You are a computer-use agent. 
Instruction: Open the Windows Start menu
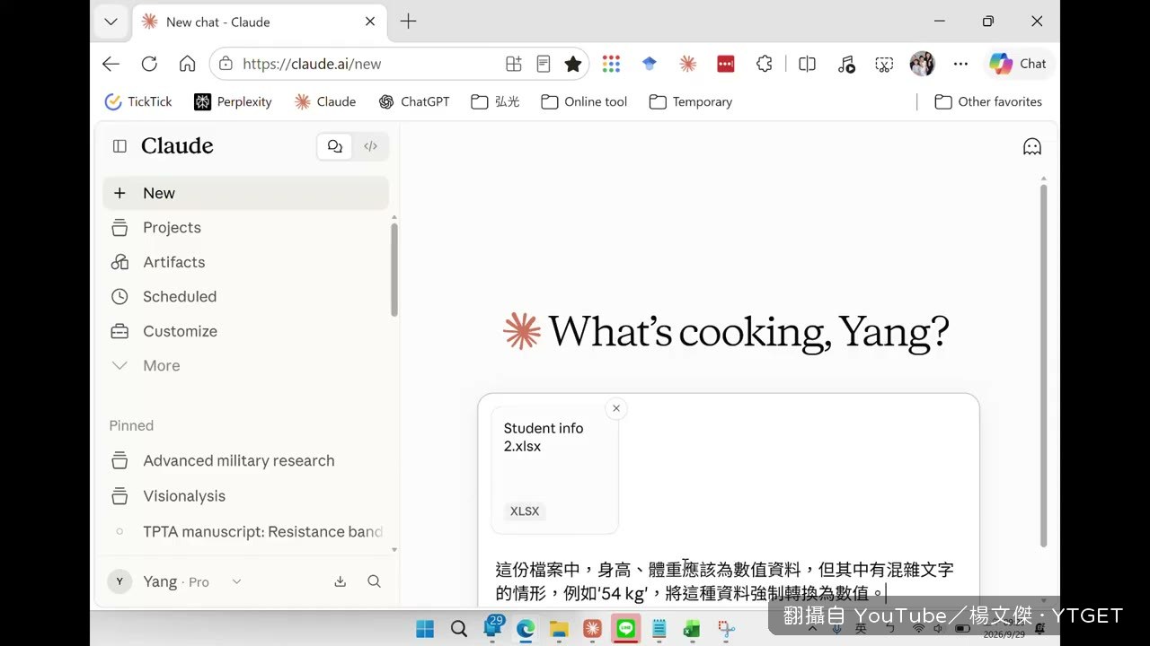(425, 628)
